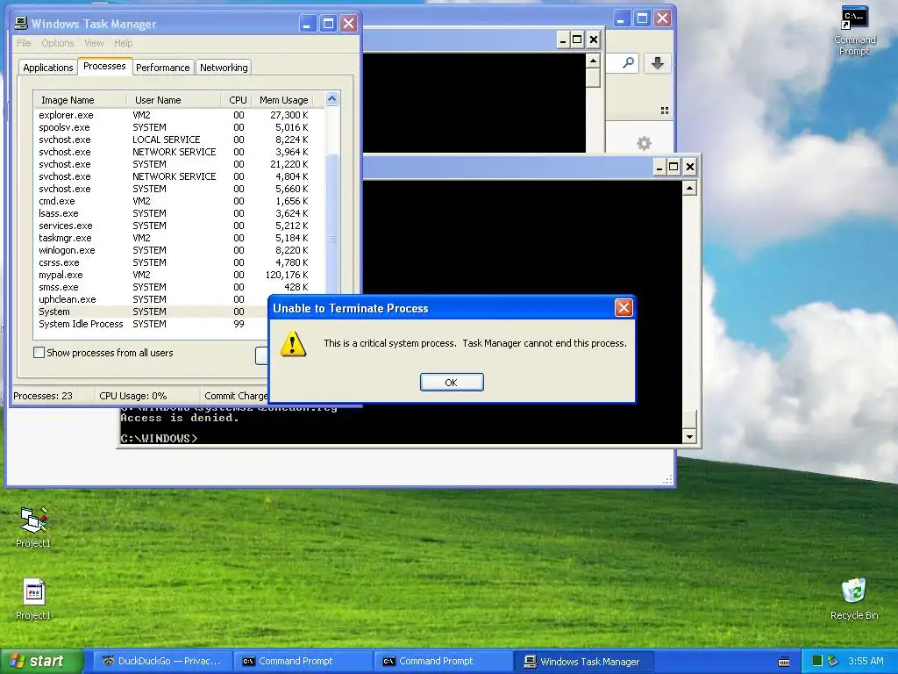Click browser downloads arrow icon
The height and width of the screenshot is (674, 898).
(x=658, y=62)
